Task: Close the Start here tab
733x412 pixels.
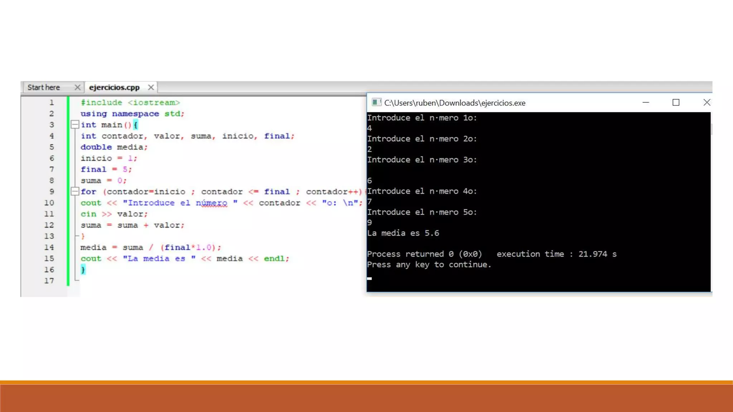Action: 77,87
